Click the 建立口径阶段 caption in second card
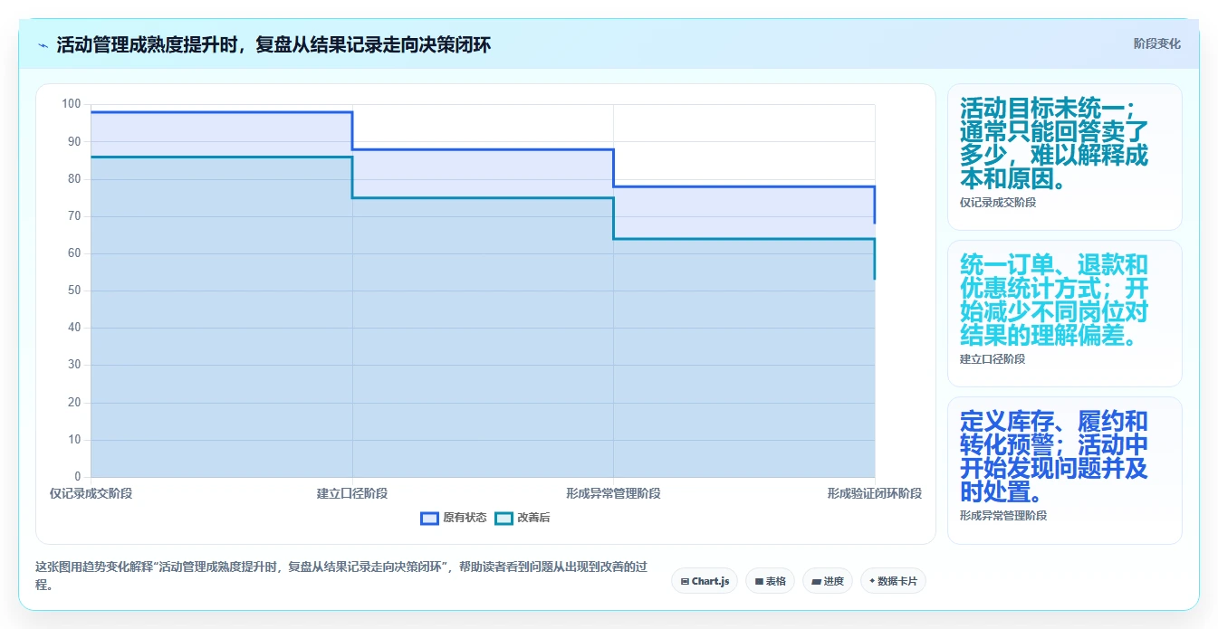Viewport: 1218px width, 629px height. (993, 359)
